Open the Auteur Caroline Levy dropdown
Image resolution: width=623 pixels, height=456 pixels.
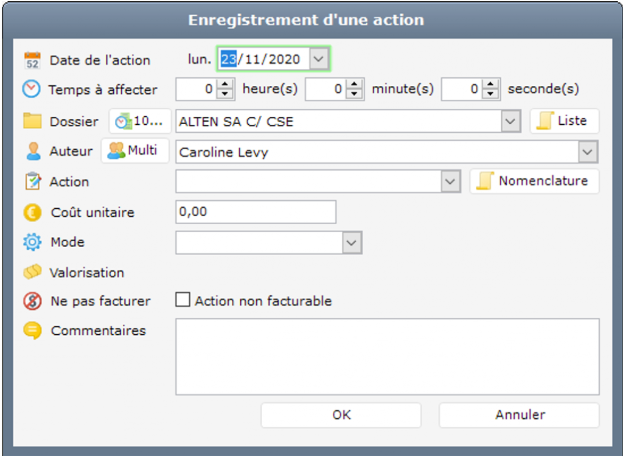[588, 152]
